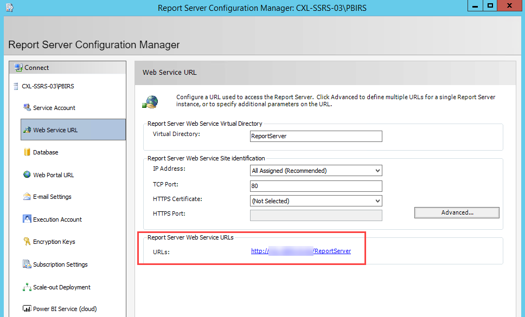Screen dimensions: 525x317
Task: Click the Report Server Configuration Manager heading
Action: 94,44
